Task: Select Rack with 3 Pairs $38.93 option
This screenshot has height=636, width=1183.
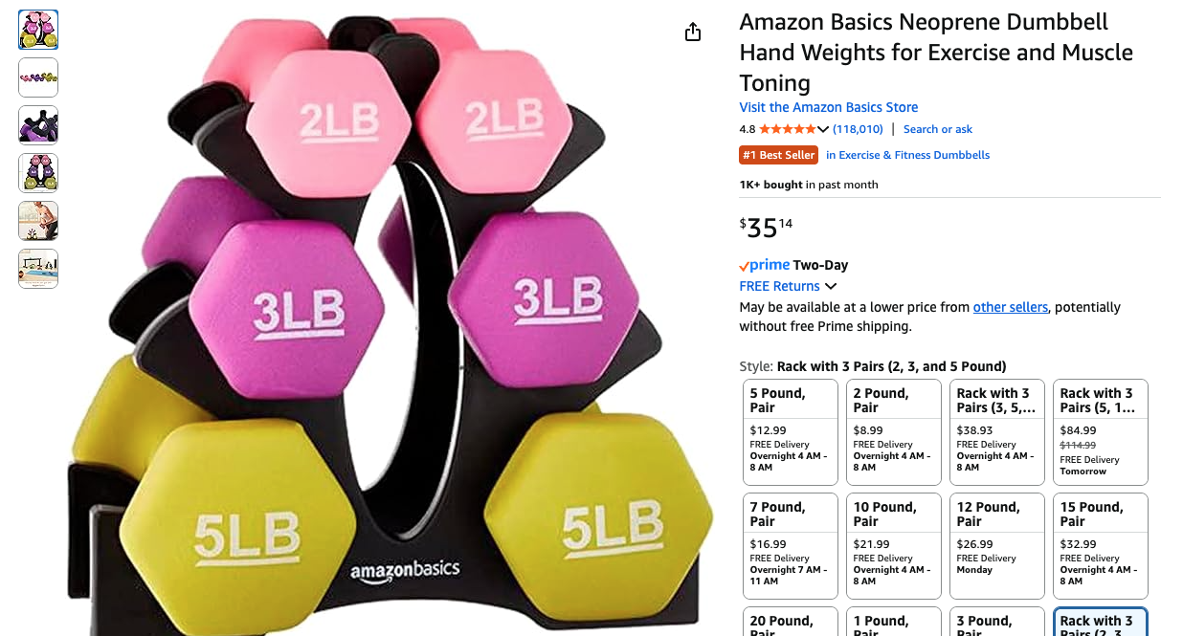Action: pos(997,432)
